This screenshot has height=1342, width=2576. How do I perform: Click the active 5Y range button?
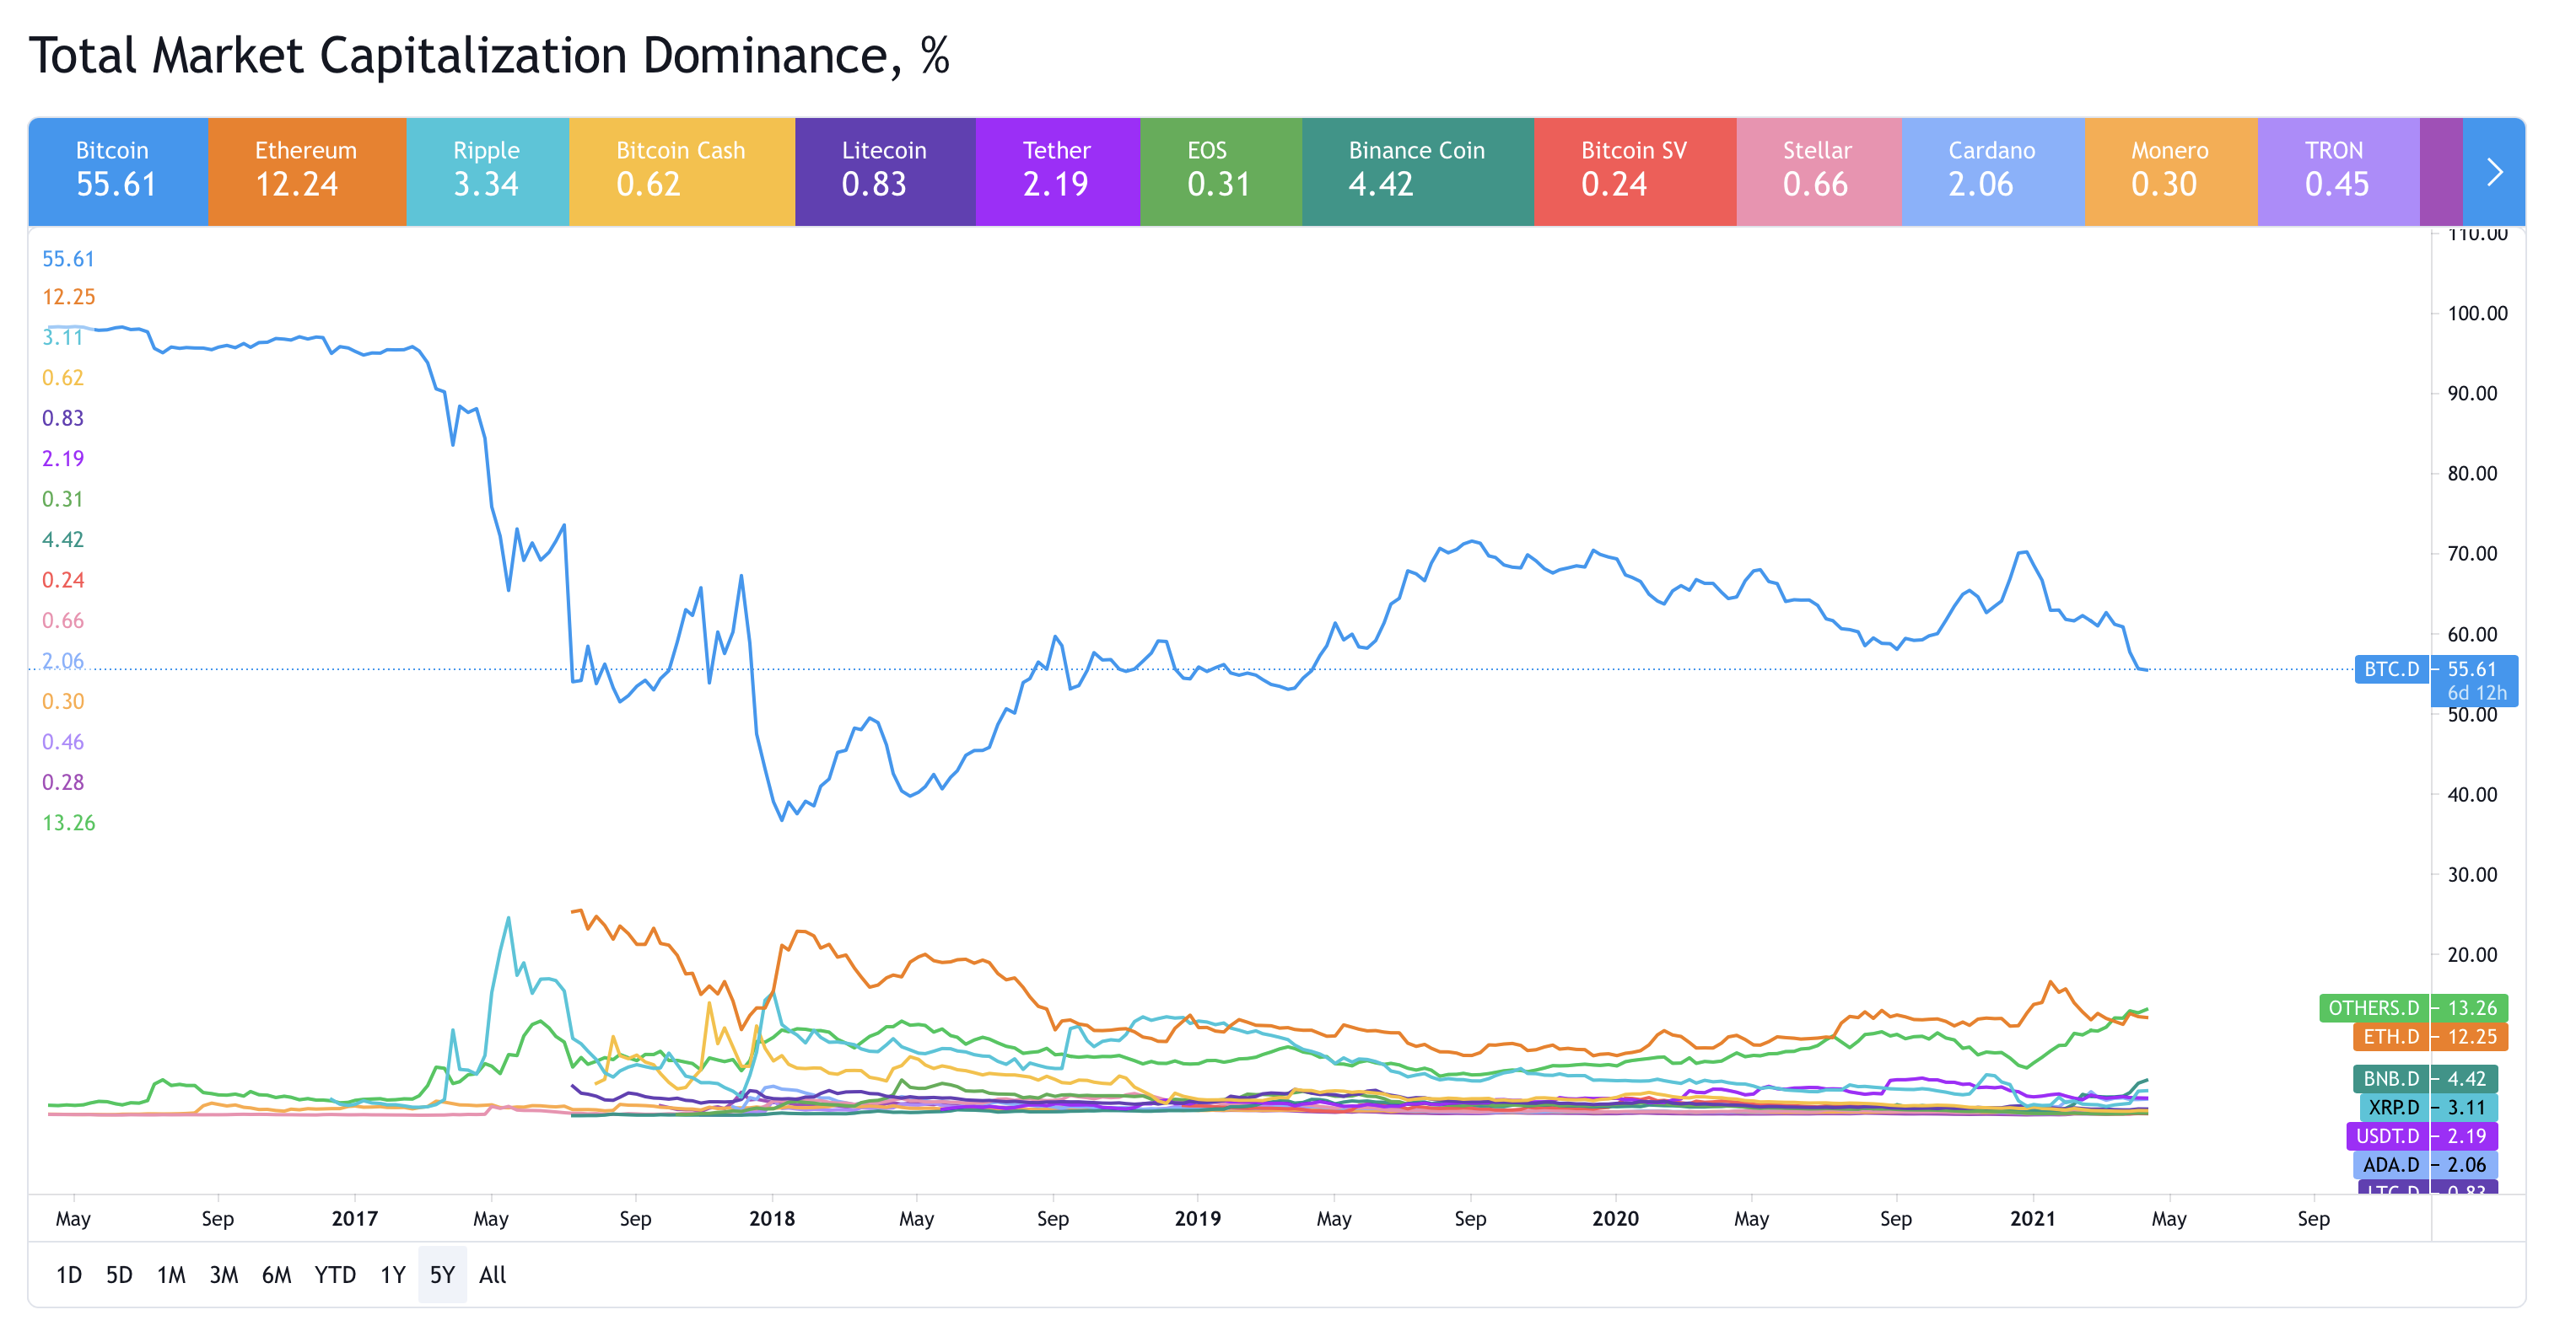tap(442, 1275)
